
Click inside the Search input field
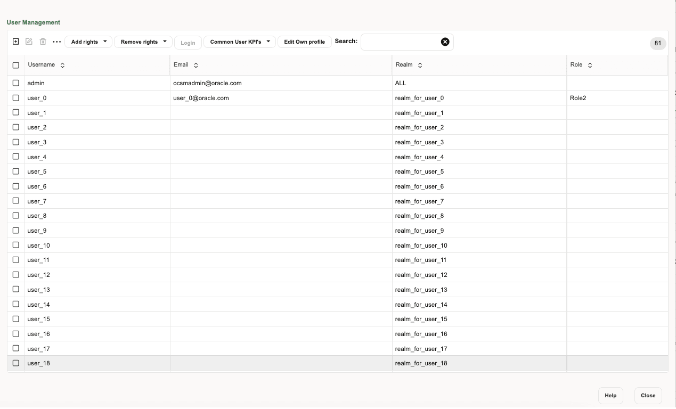coord(402,41)
